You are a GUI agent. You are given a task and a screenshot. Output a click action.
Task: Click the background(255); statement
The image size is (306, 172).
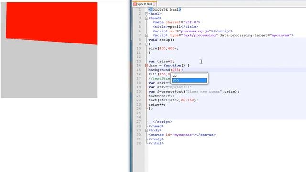(x=166, y=70)
